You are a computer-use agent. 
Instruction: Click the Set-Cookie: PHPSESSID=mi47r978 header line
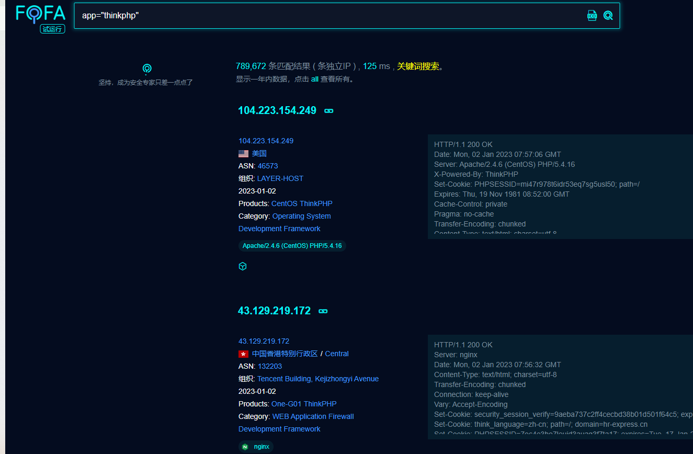(537, 184)
